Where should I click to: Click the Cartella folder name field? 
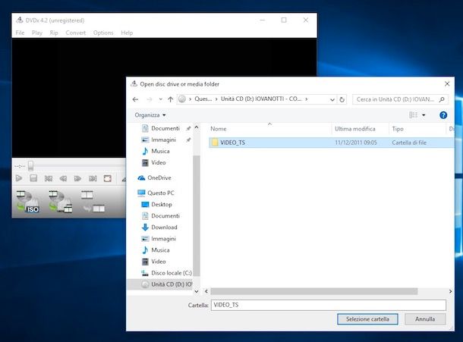click(329, 305)
